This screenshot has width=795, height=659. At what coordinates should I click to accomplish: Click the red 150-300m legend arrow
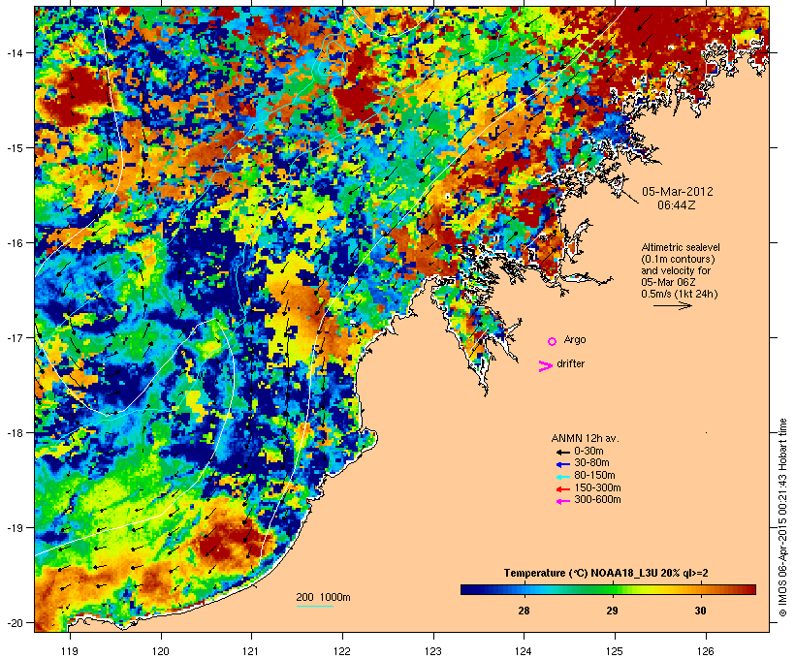coord(562,488)
